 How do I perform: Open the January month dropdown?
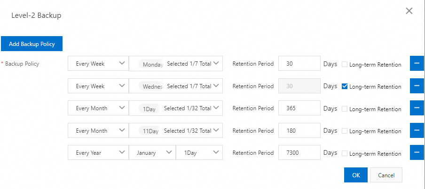(x=152, y=152)
